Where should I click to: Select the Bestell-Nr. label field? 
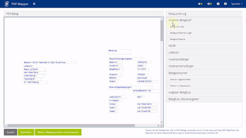[x=116, y=62]
